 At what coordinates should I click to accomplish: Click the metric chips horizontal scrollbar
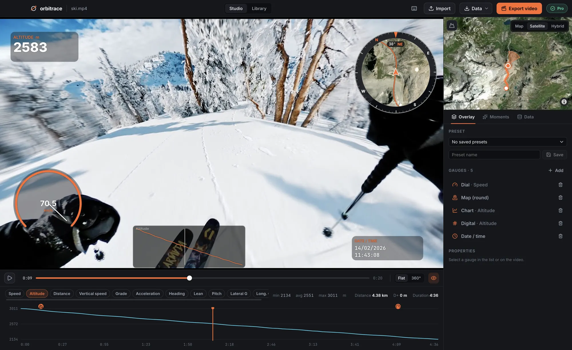click(134, 300)
